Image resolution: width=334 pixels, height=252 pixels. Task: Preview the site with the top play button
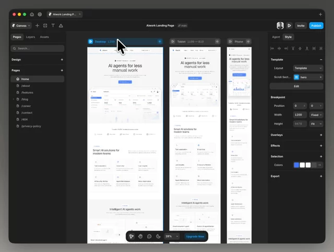point(289,26)
